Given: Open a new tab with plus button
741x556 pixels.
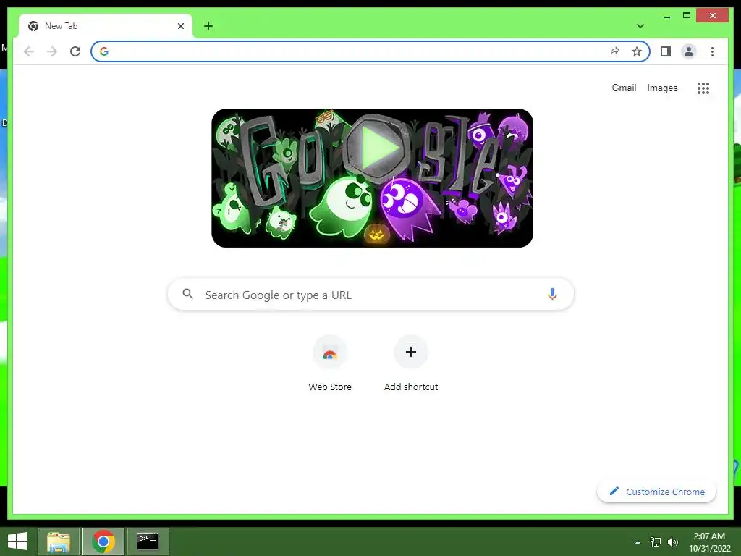Looking at the screenshot, I should (x=208, y=26).
